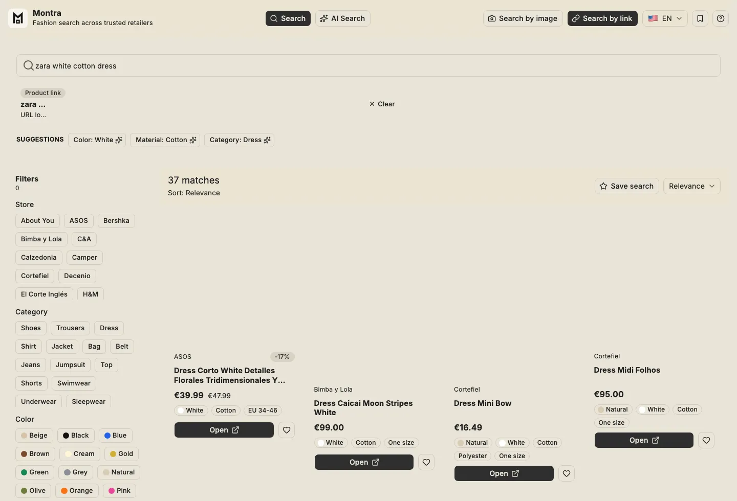Toggle Decenio store filter
737x501 pixels.
tap(77, 276)
